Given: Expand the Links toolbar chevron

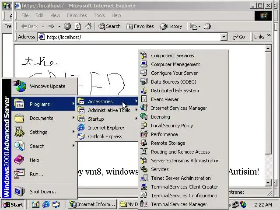Looking at the screenshot, I should pos(269,35).
